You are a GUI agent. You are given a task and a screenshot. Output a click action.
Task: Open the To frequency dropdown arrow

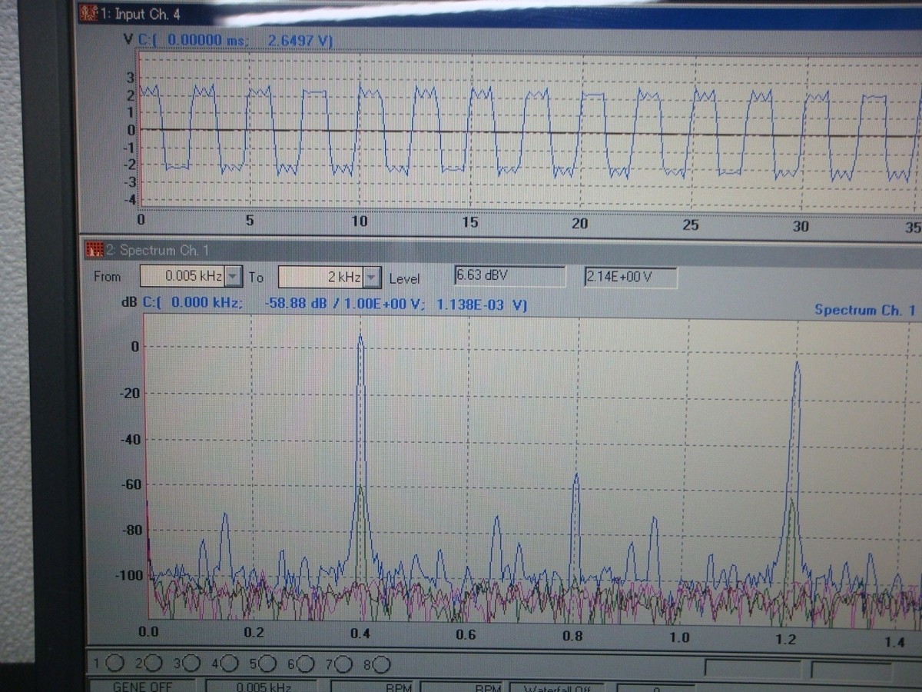372,277
